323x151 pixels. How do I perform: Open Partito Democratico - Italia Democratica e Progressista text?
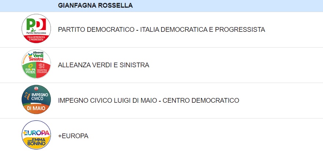pos(161,30)
